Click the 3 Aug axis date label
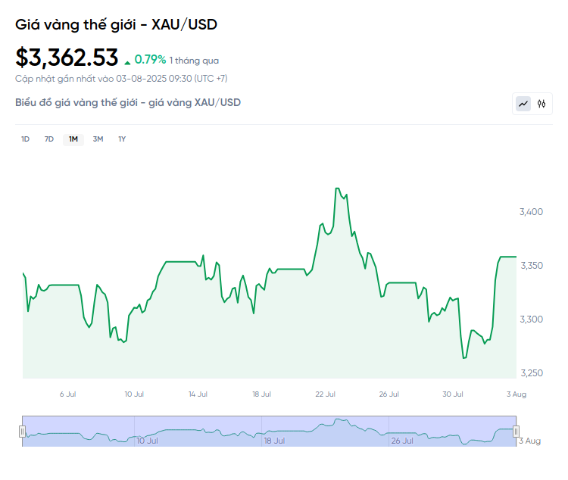The image size is (568, 480). tap(517, 394)
